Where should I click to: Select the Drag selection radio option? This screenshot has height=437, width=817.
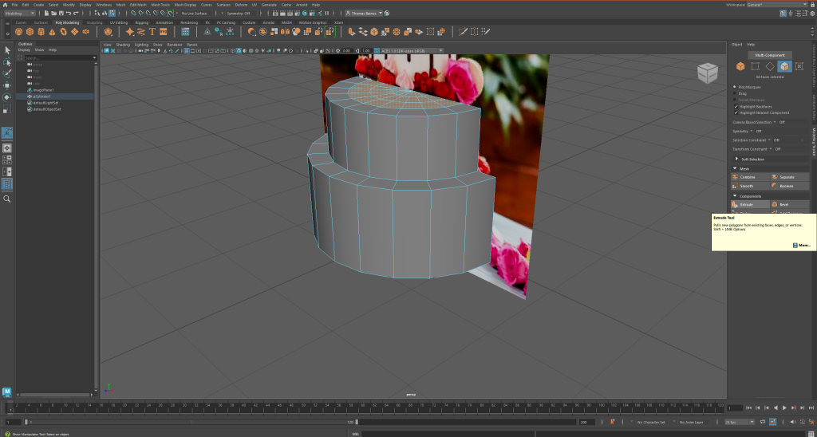point(735,93)
